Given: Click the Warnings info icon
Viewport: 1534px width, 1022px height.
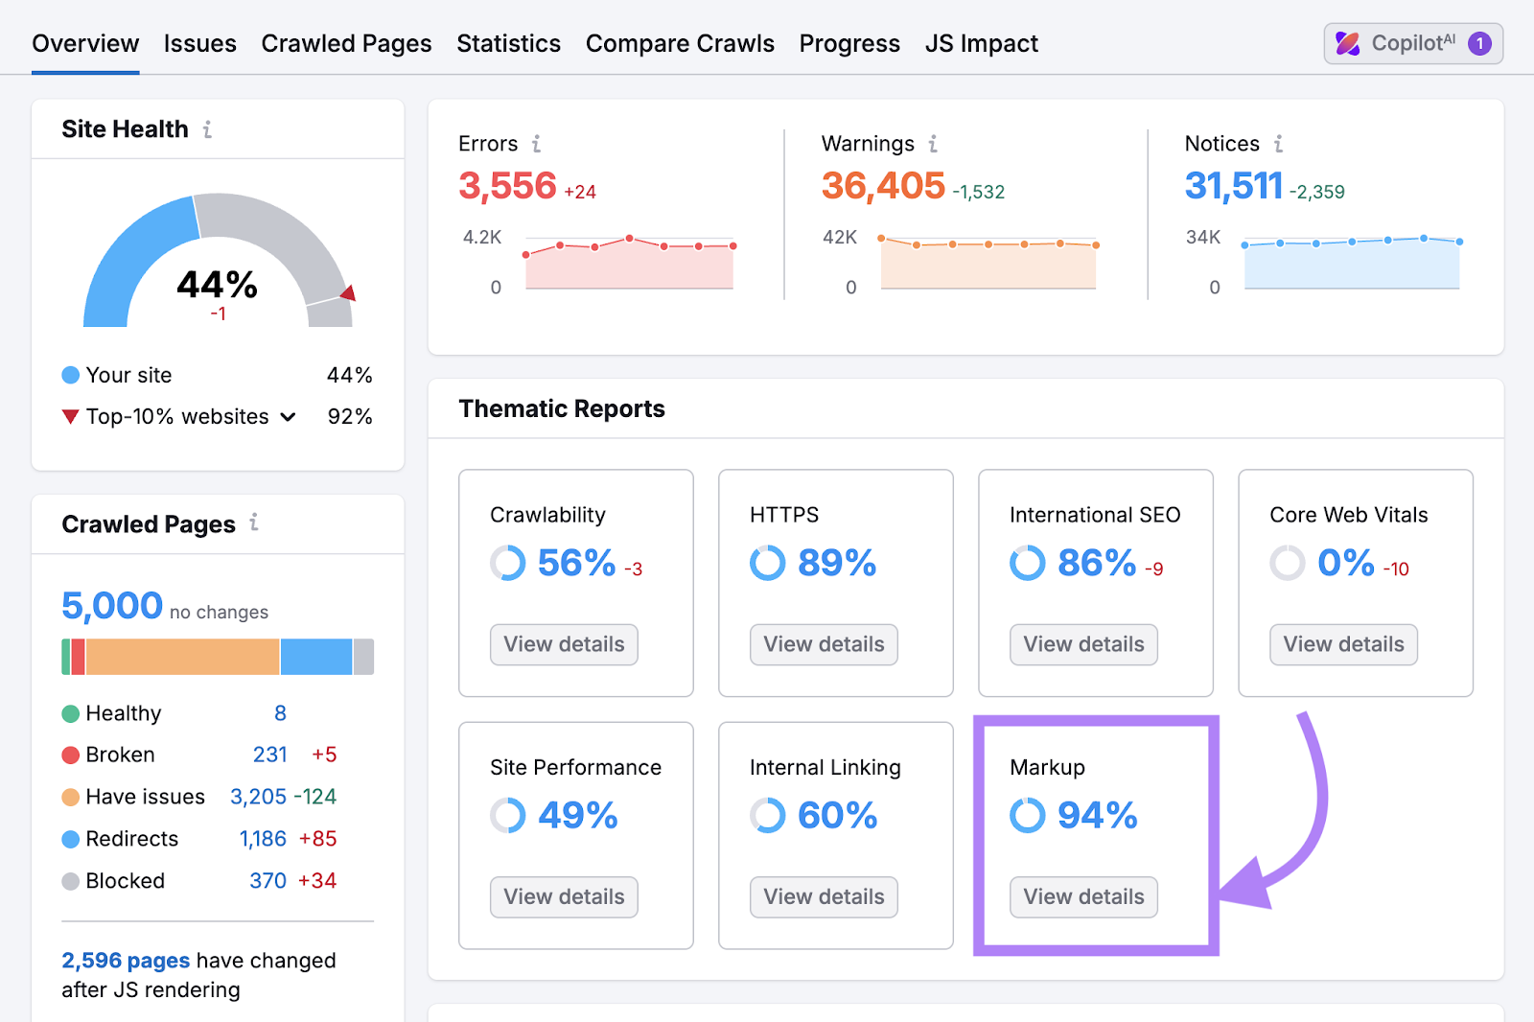Looking at the screenshot, I should pyautogui.click(x=933, y=144).
